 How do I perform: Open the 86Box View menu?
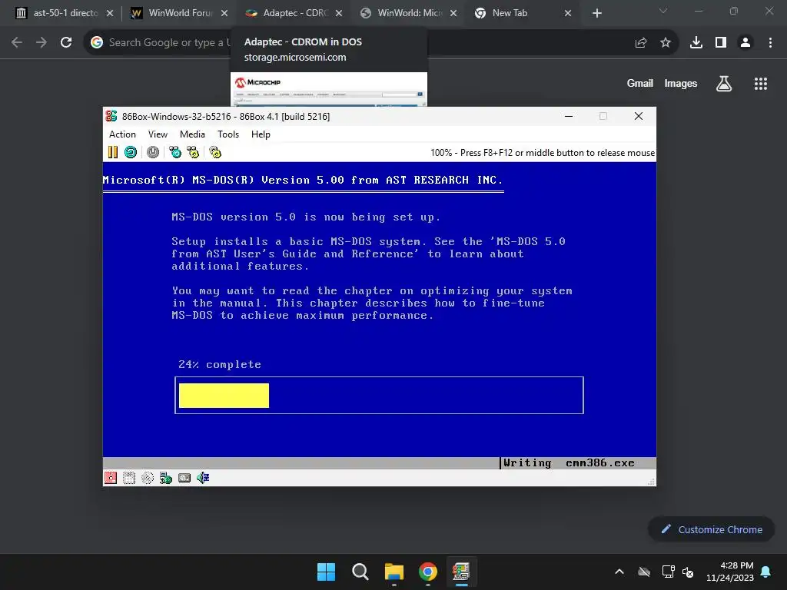[x=158, y=134]
